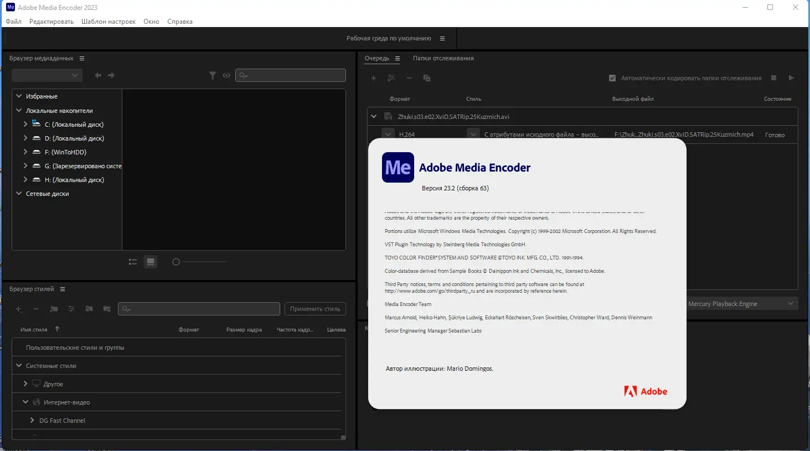Select the filter icon in the media browser

point(213,75)
